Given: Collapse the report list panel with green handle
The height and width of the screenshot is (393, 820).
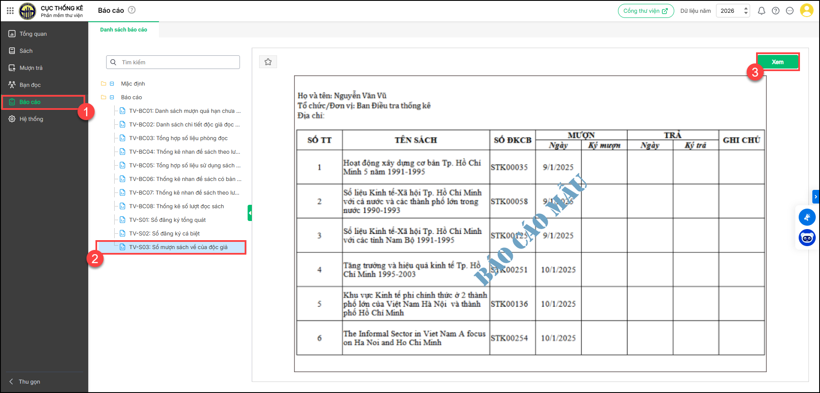Looking at the screenshot, I should 250,213.
